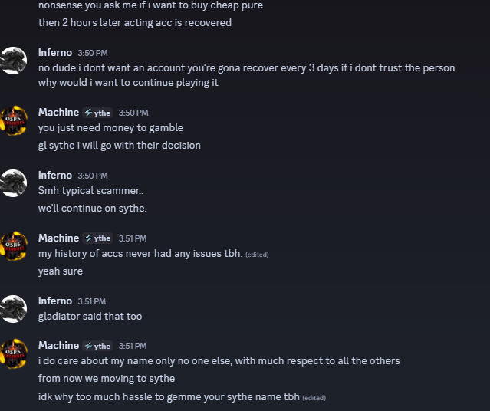Screen dimensions: 490x411
Task: Click the 3:51 PM timestamp on Inferno's gladiator message
Action: point(91,301)
